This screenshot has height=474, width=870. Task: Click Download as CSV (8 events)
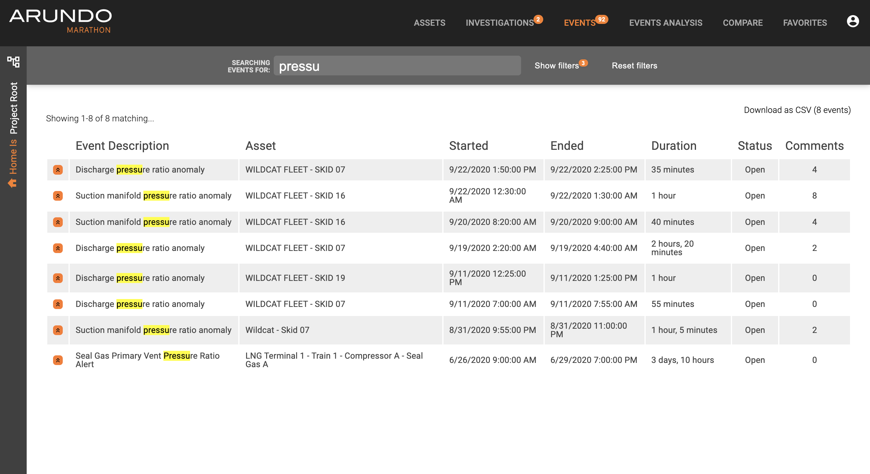pyautogui.click(x=797, y=110)
